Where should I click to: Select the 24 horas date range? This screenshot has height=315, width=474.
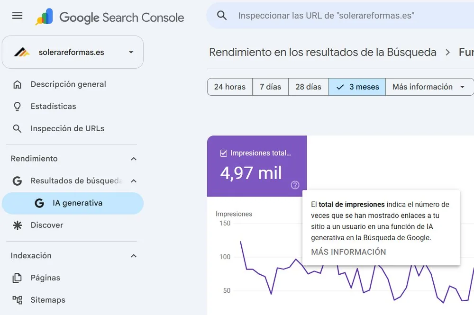coord(230,87)
